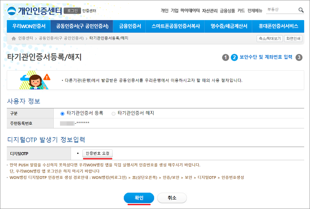Open 휴대폰인증서서비스 tab
The width and height of the screenshot is (310, 209).
278,26
